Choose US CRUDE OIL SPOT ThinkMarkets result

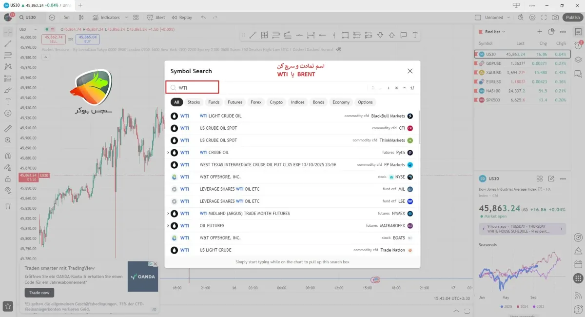click(x=292, y=140)
